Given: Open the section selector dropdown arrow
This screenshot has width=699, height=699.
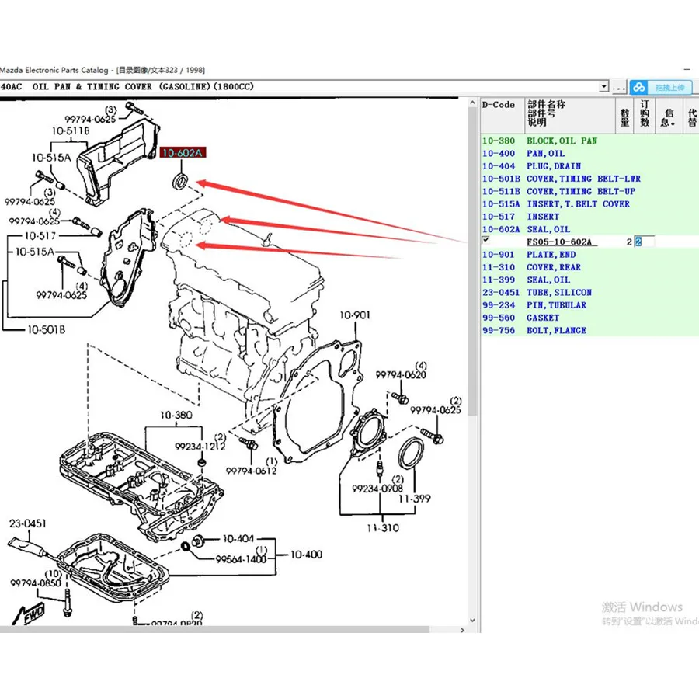Looking at the screenshot, I should 603,86.
